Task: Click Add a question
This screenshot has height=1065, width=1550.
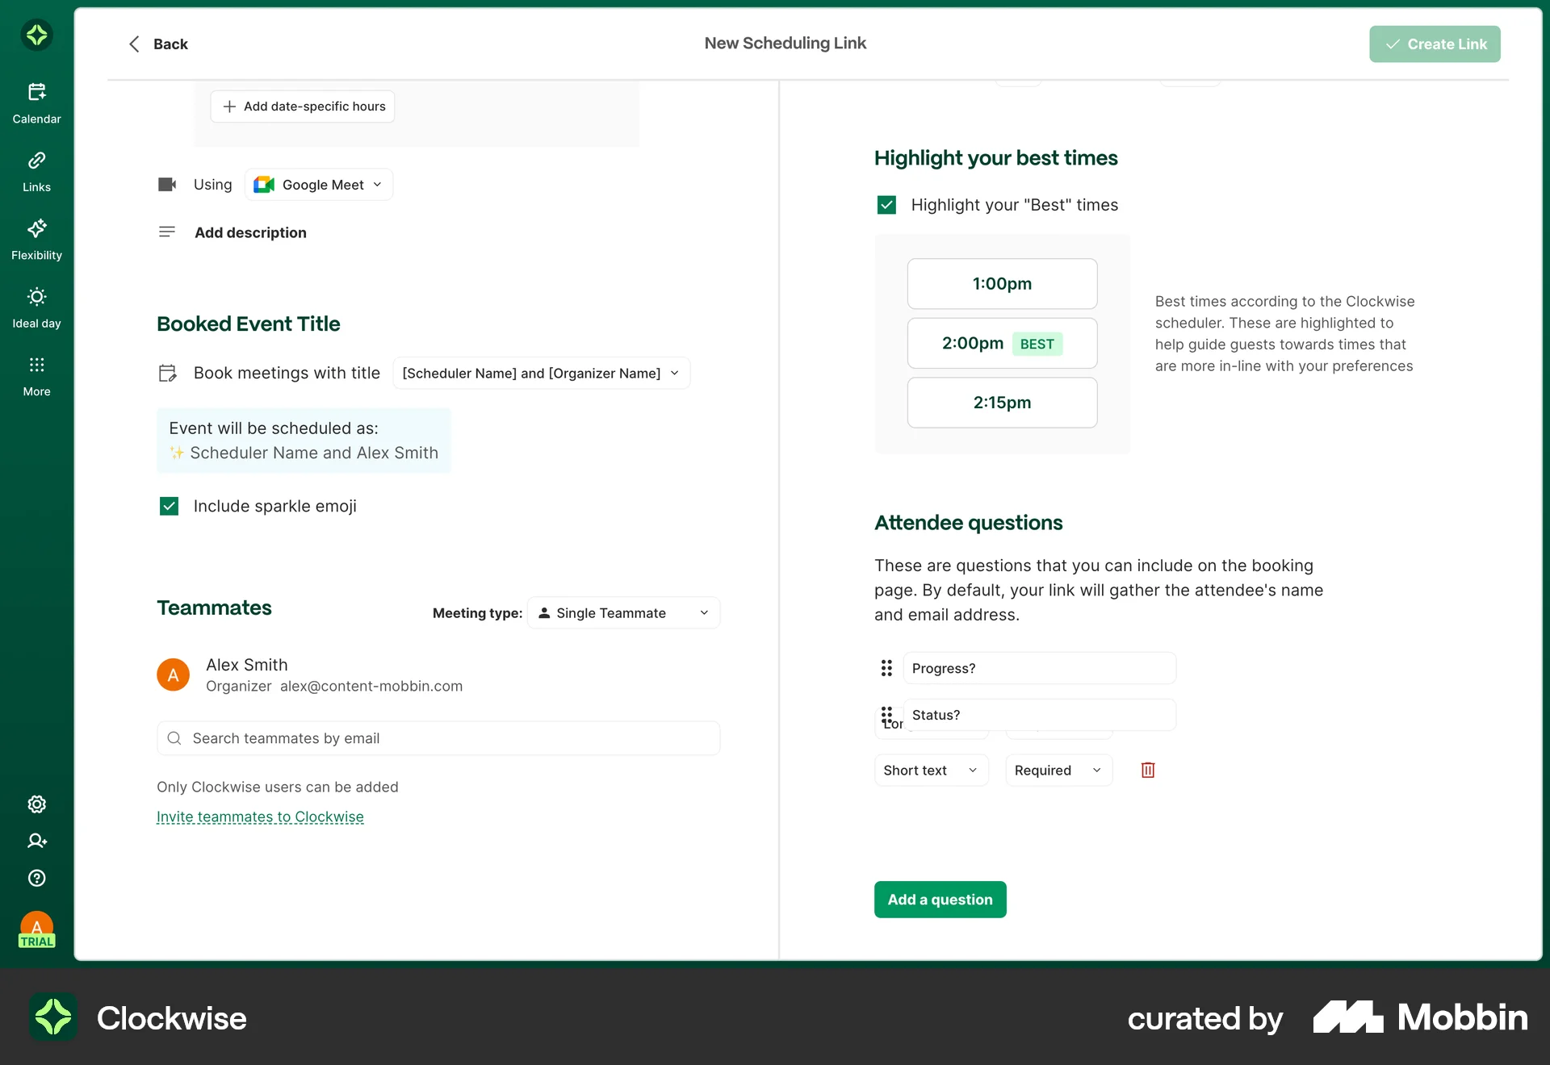Action: coord(940,899)
